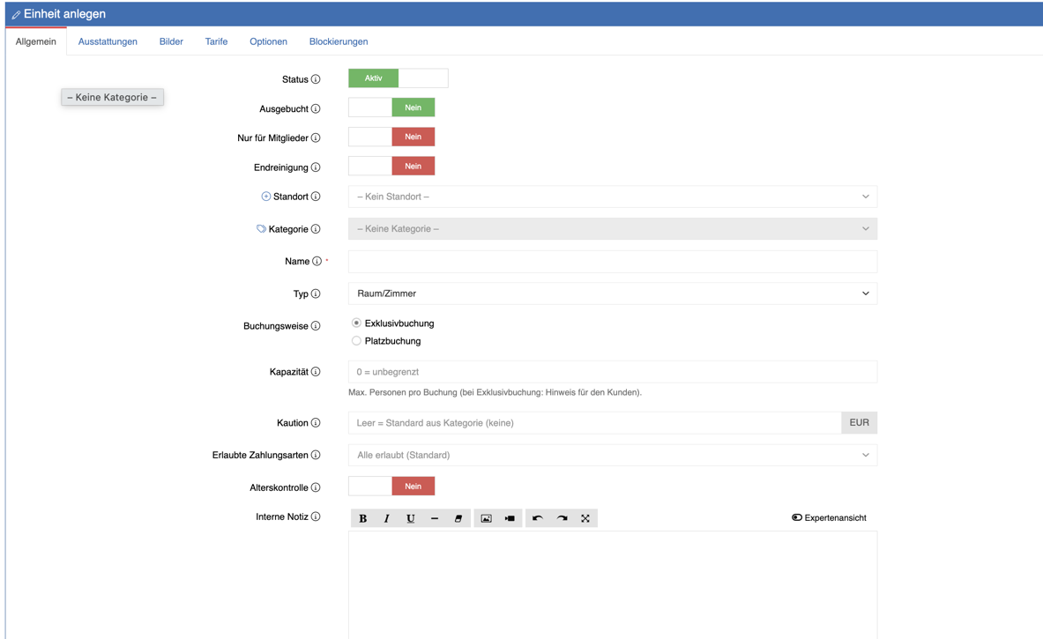The height and width of the screenshot is (639, 1043).
Task: Click the '– Keine Kategorie –' tooltip label
Action: [113, 97]
